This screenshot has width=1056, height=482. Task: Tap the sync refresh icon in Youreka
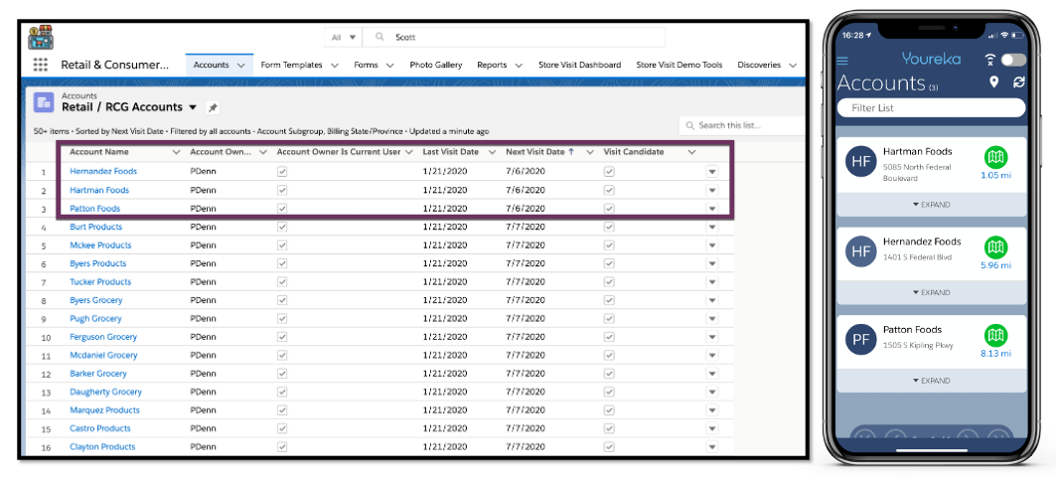point(1019,81)
